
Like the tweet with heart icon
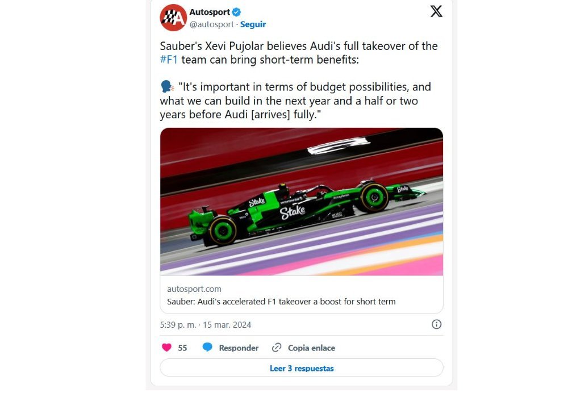(166, 348)
